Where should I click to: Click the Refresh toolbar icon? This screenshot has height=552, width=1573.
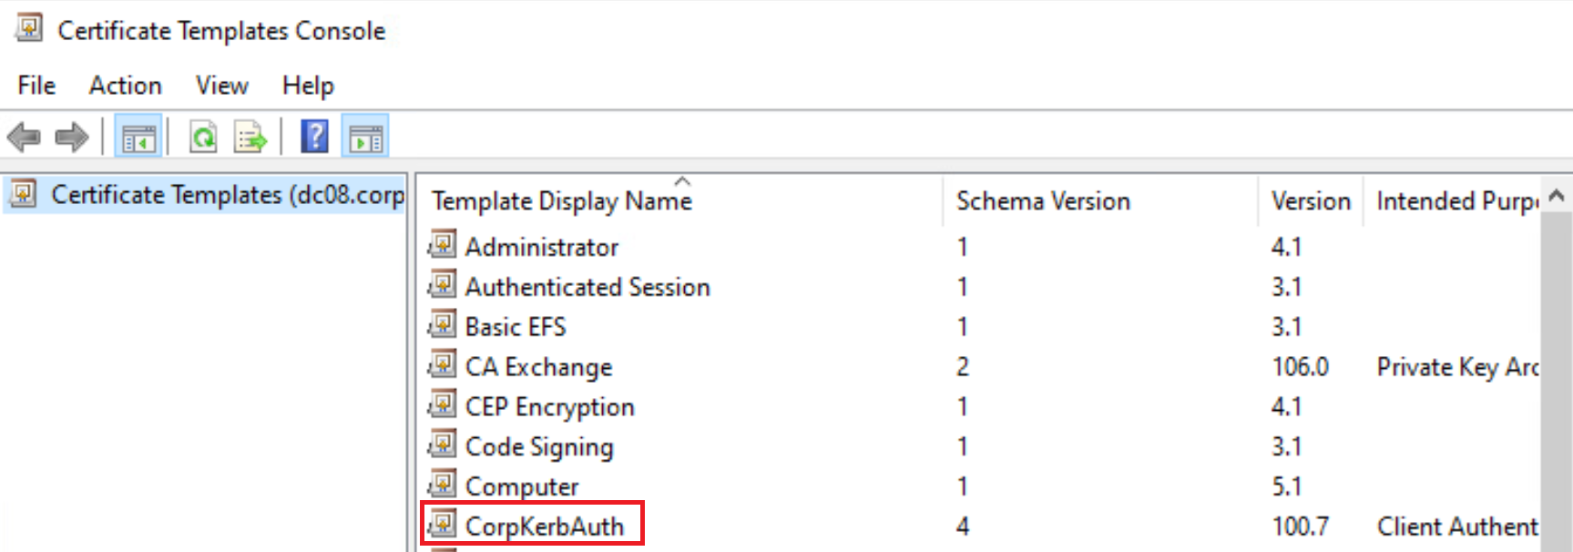click(202, 138)
